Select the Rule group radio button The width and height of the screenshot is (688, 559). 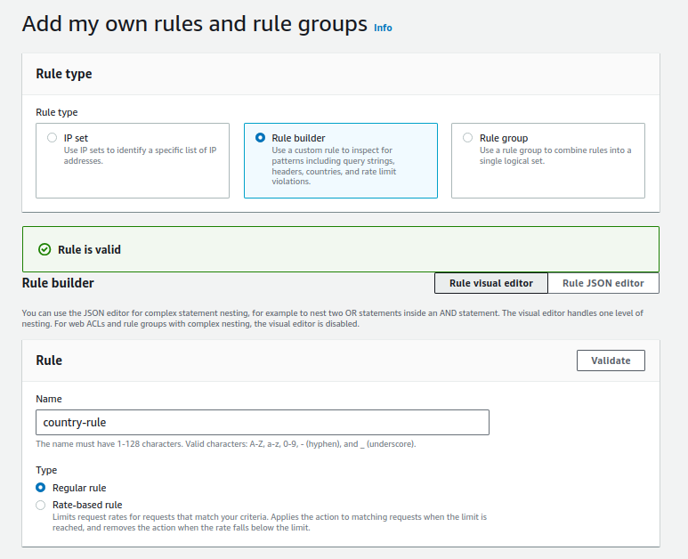[467, 138]
